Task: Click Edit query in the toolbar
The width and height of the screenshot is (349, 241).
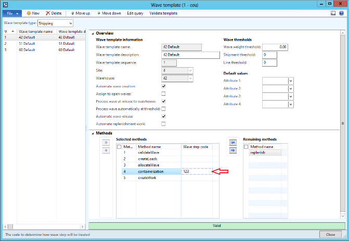Action: pyautogui.click(x=136, y=13)
